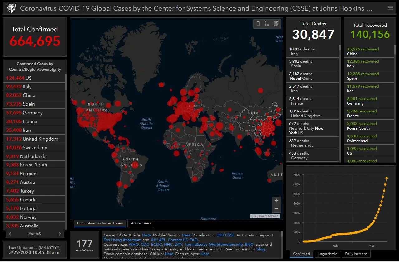Open the WHO data source link
399x262 pixels.
click(134, 245)
